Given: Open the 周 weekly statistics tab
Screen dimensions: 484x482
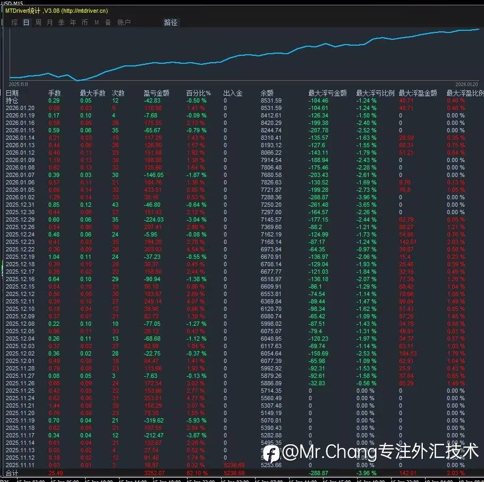Looking at the screenshot, I should click(38, 22).
